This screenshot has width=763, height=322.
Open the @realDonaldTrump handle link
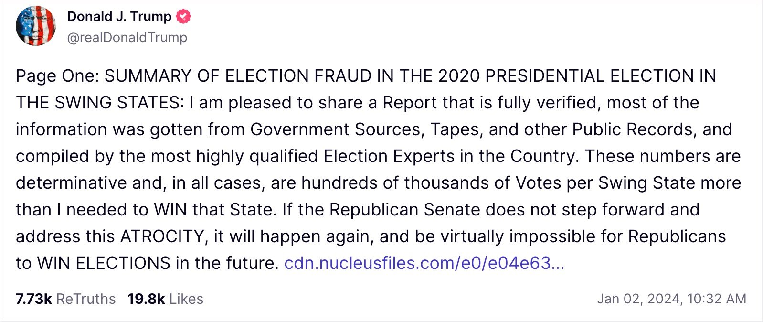[127, 37]
